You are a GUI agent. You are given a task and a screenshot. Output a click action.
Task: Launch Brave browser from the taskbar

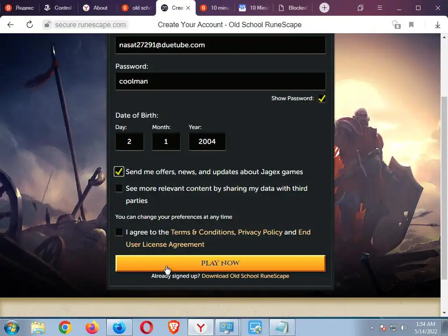point(173,327)
